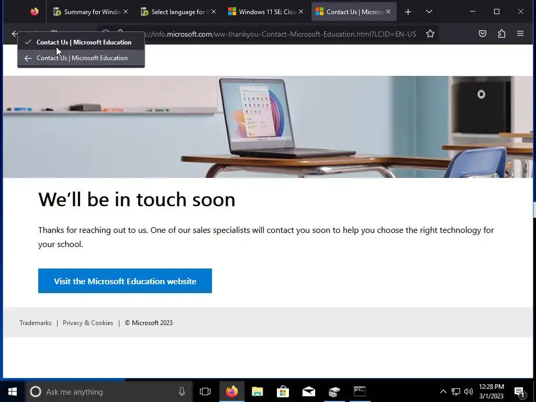Open the Extensions puzzle icon
536x402 pixels.
click(501, 33)
